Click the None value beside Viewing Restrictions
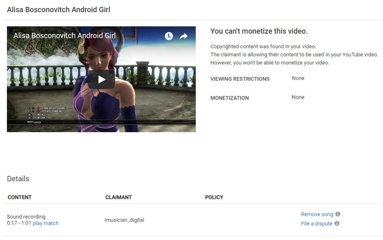The width and height of the screenshot is (383, 240). [x=298, y=78]
